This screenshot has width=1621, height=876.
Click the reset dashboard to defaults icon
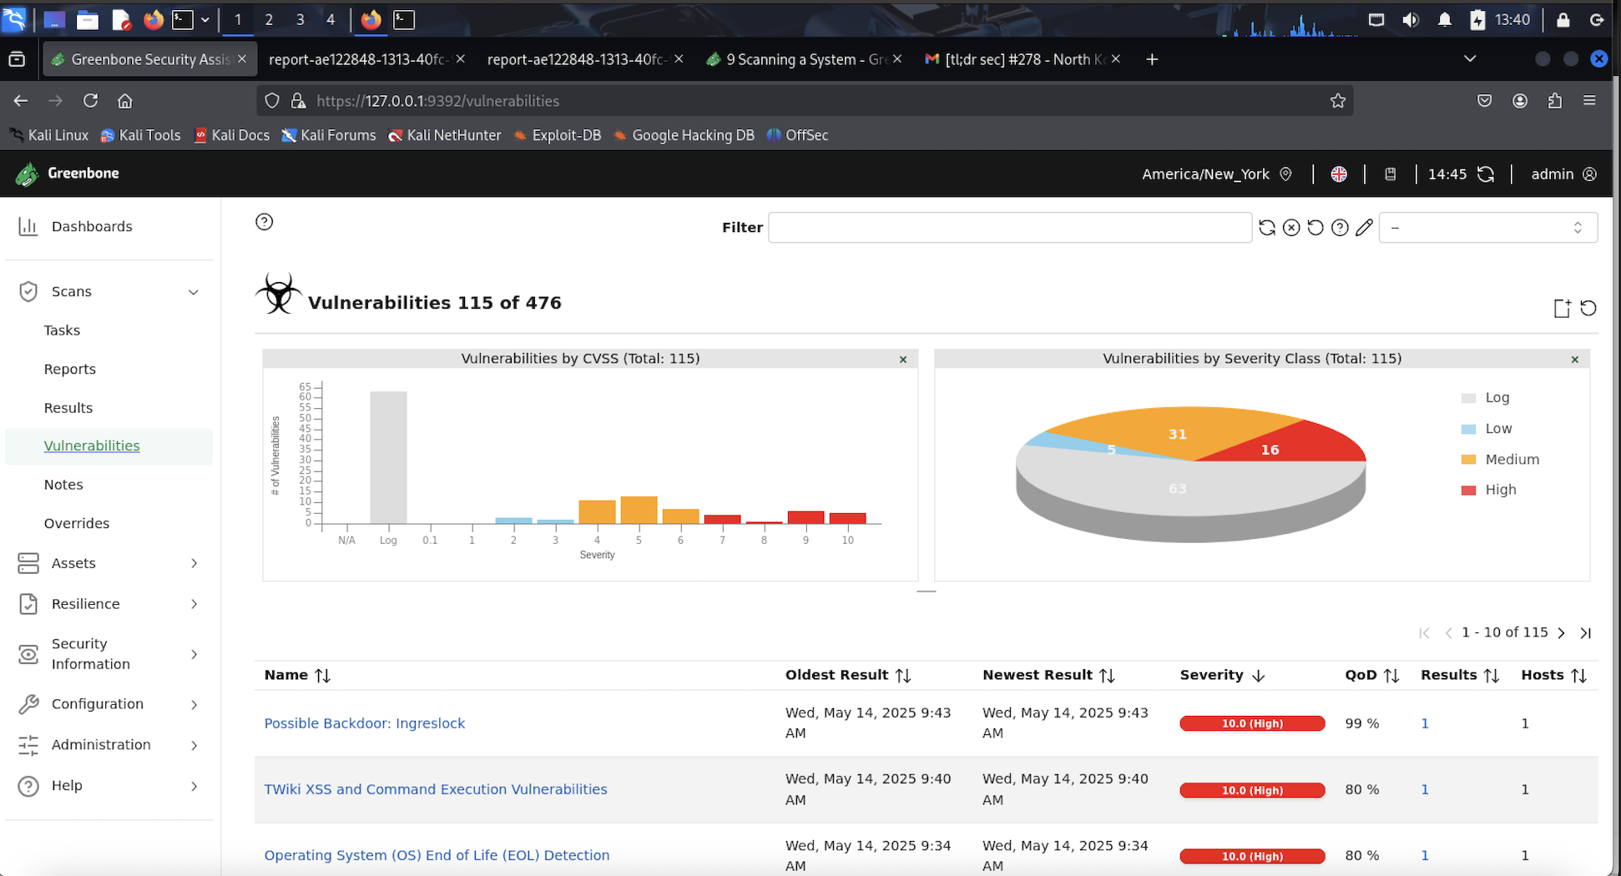[1588, 309]
